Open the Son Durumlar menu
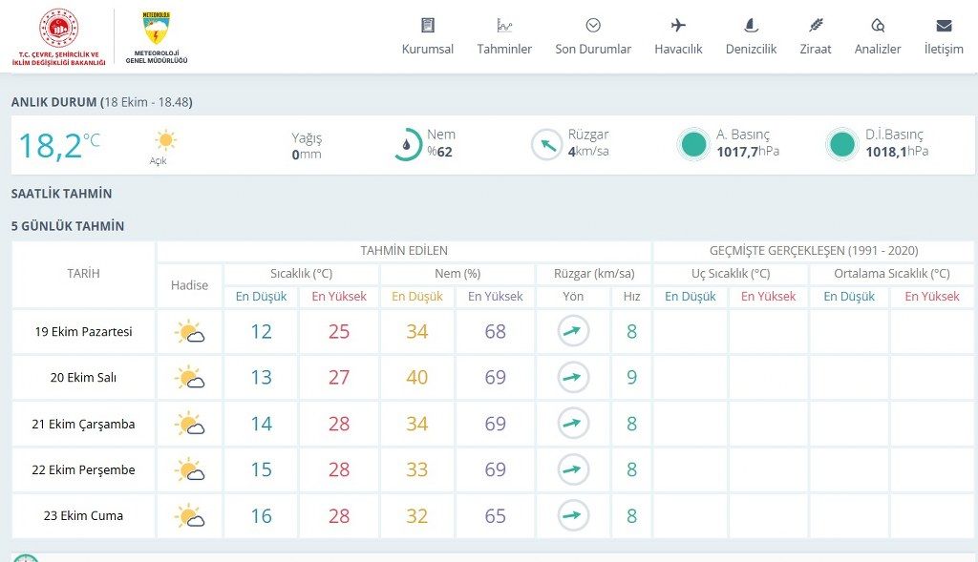The height and width of the screenshot is (562, 978). tap(593, 50)
